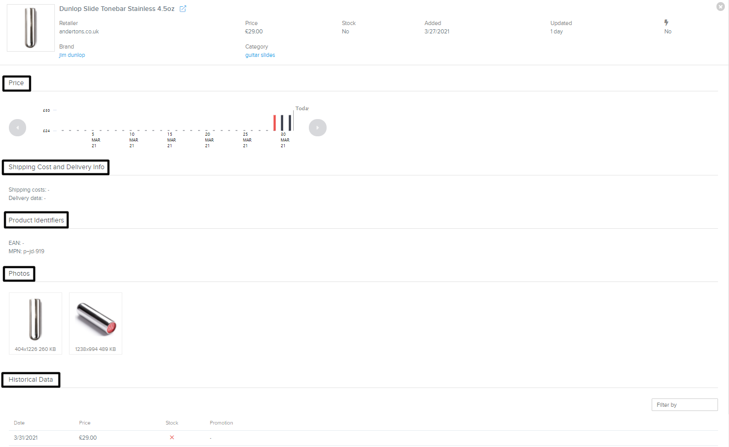The image size is (729, 447).
Task: Sort history table by Date column
Action: click(x=19, y=423)
